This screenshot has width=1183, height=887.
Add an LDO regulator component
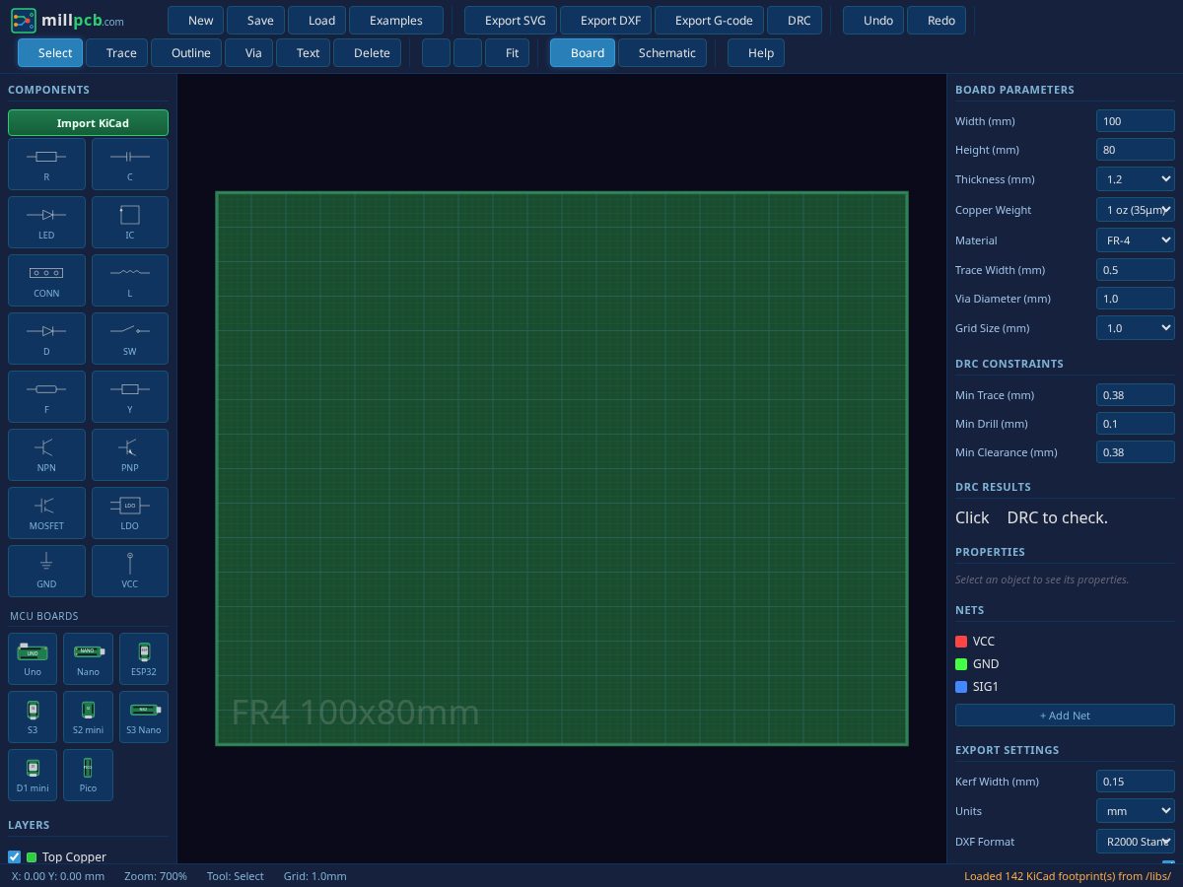click(x=130, y=512)
